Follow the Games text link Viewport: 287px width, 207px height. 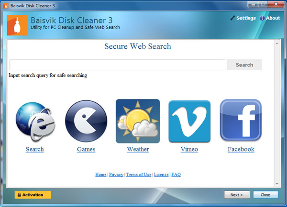[x=86, y=149]
